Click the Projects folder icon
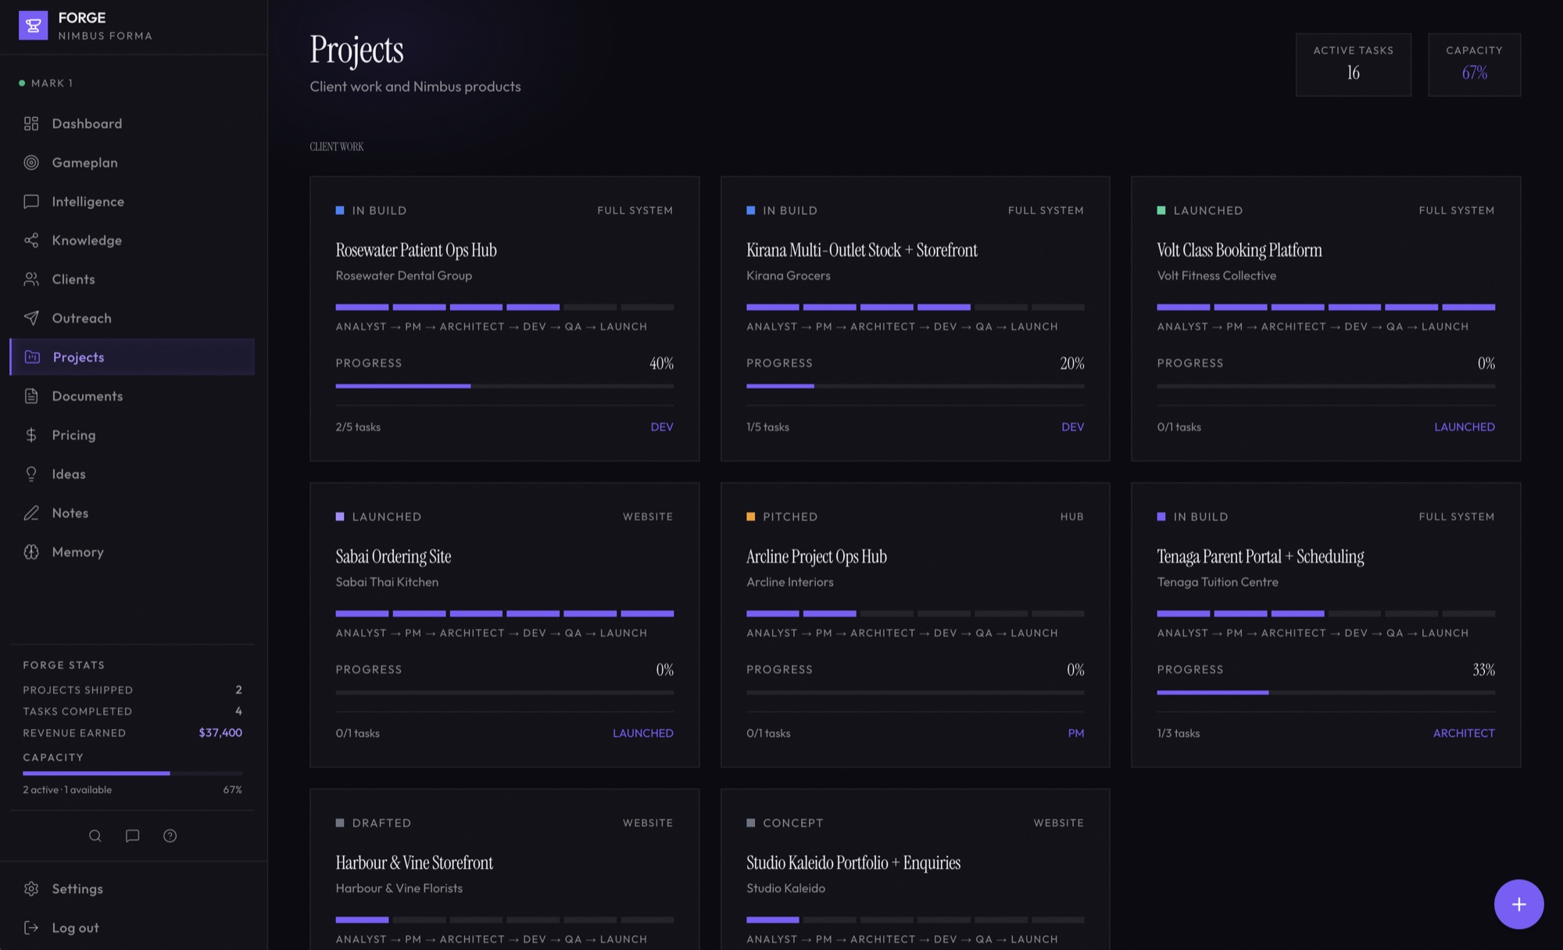Screen dimensions: 1563x950 tap(32, 357)
